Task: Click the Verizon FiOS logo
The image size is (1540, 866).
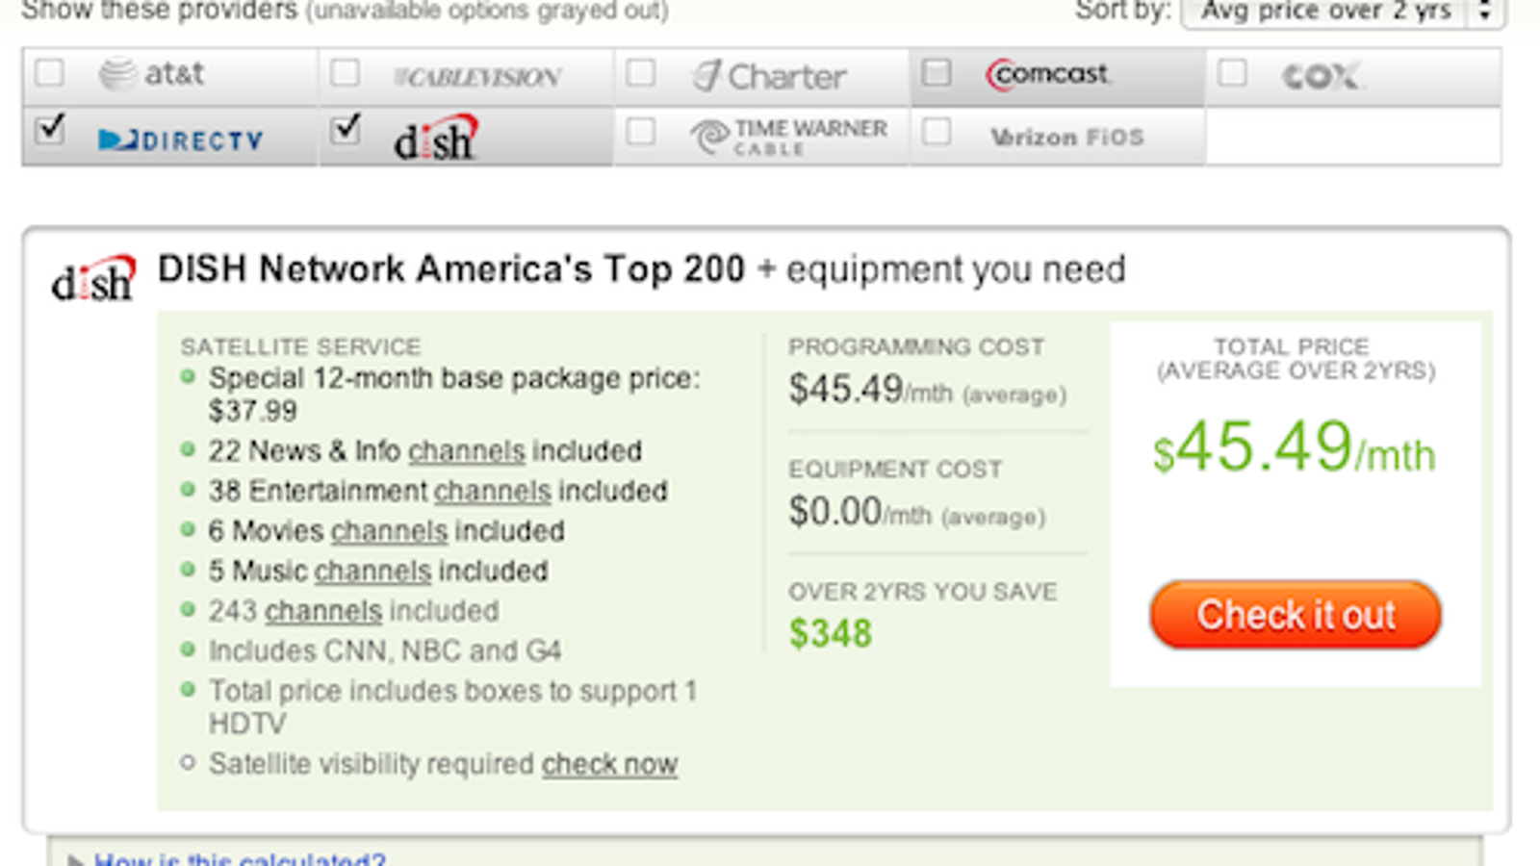Action: (x=1067, y=137)
